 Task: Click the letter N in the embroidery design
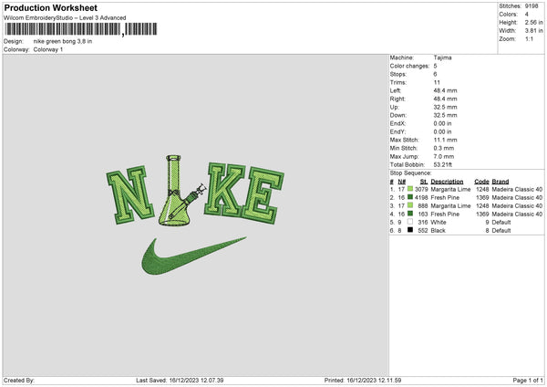130,195
